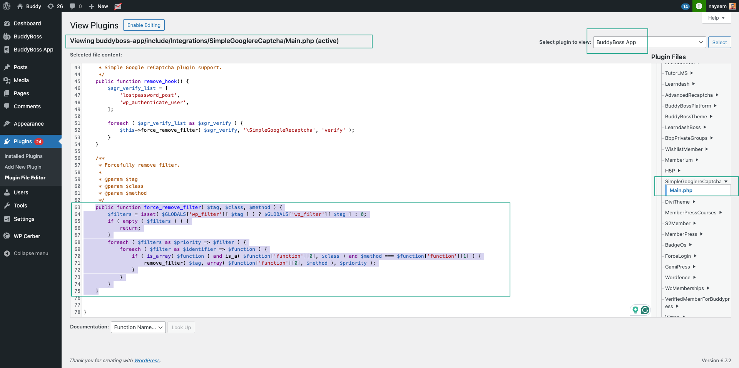This screenshot has height=368, width=739.
Task: Open the green notification alert icon
Action: [699, 6]
